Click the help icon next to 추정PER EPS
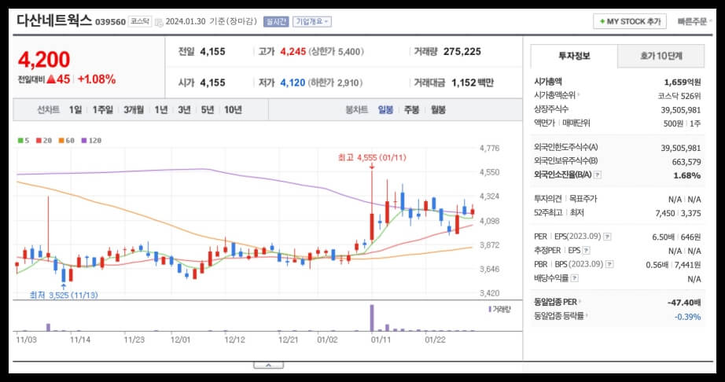The width and height of the screenshot is (725, 382). pos(586,251)
